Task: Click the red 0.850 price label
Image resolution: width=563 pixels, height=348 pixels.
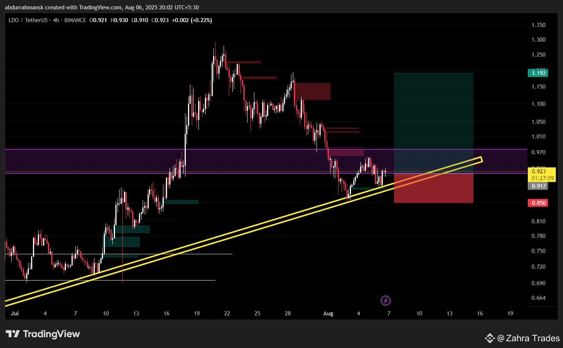Action: tap(538, 202)
